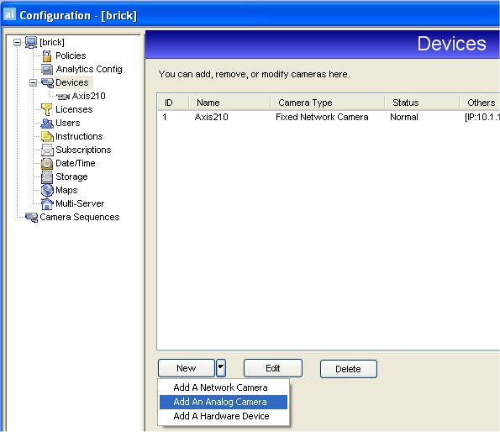Image resolution: width=500 pixels, height=432 pixels.
Task: Choose Add An Analog Camera
Action: pyautogui.click(x=224, y=402)
